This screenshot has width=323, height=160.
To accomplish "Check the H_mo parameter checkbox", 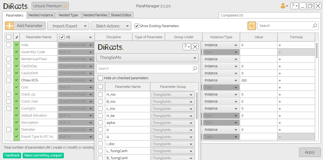I will (100, 94).
